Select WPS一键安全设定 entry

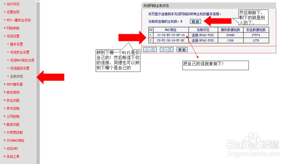click(x=18, y=20)
